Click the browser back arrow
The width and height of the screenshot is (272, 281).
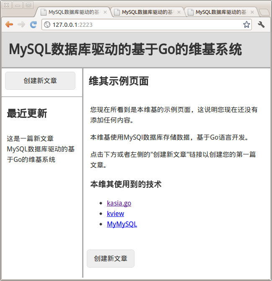[x=9, y=25]
